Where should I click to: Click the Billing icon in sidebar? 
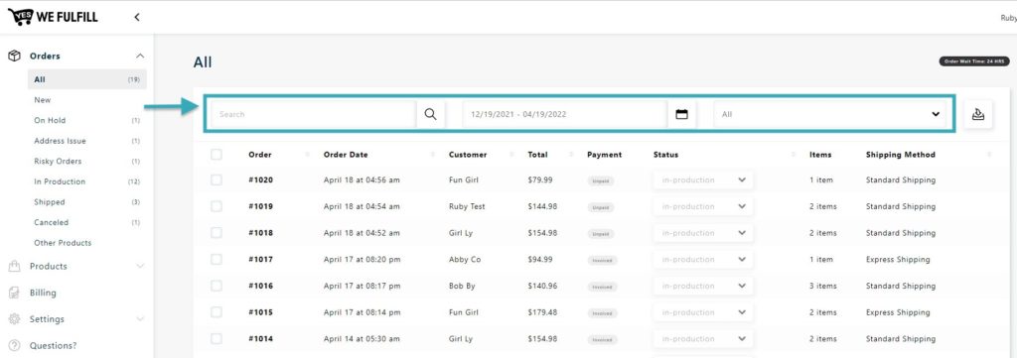point(14,293)
